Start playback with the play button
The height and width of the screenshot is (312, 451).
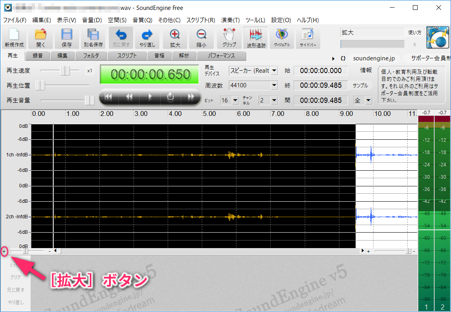click(149, 97)
